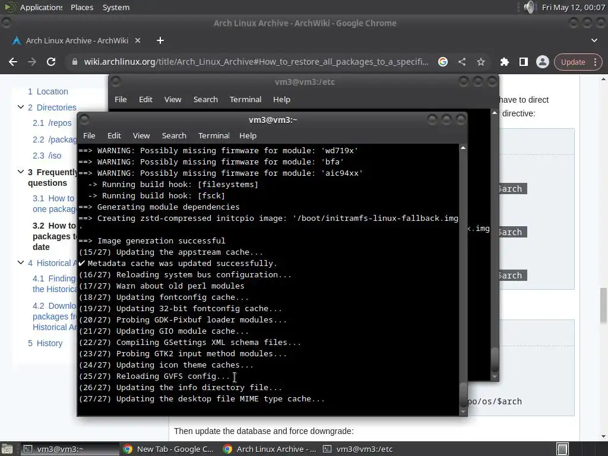The image size is (608, 456).
Task: Switch to Arch Linux Archive taskbar entry
Action: pos(270,449)
